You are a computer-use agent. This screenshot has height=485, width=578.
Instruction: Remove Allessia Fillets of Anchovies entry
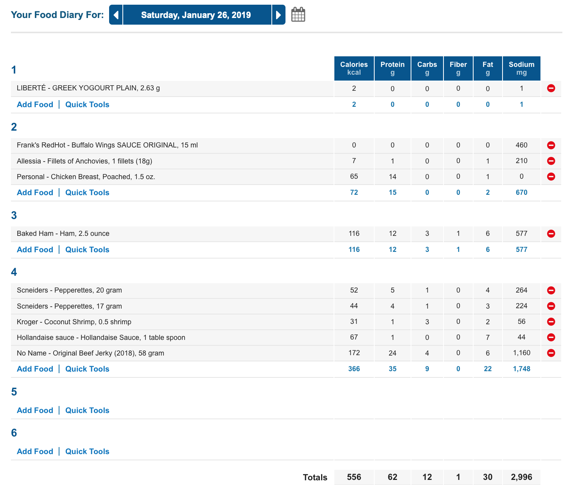coord(551,161)
